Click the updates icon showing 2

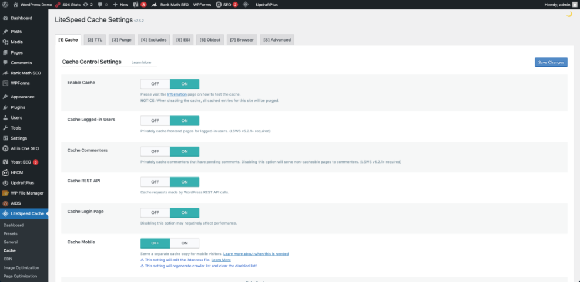coord(88,5)
